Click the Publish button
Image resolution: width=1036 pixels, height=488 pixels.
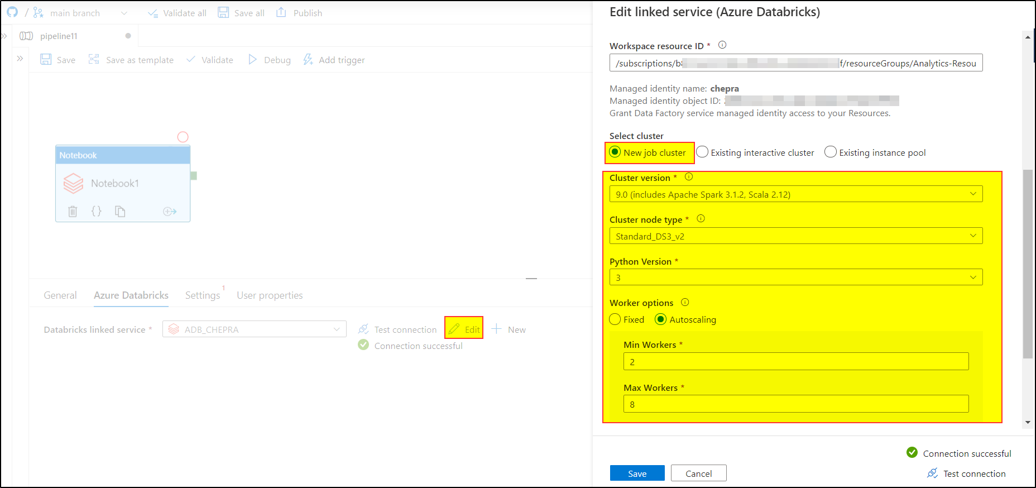click(299, 13)
